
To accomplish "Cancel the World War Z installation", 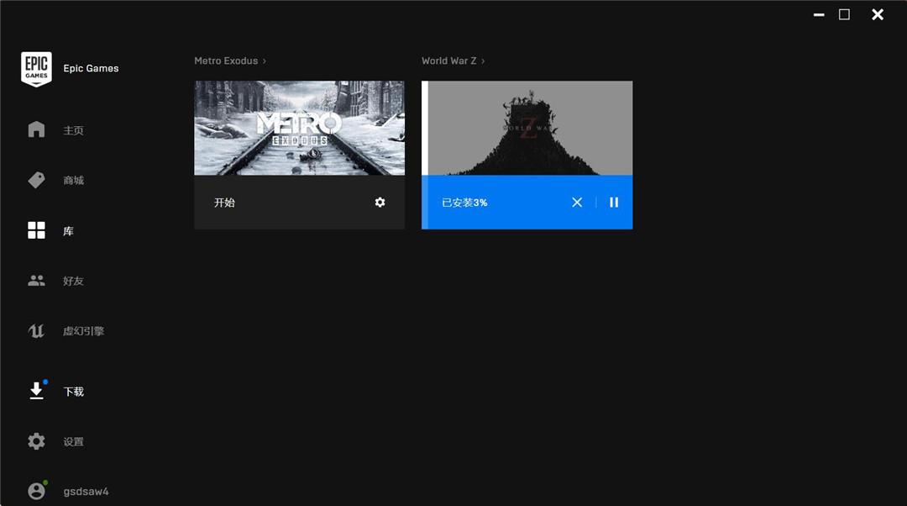I will click(577, 202).
